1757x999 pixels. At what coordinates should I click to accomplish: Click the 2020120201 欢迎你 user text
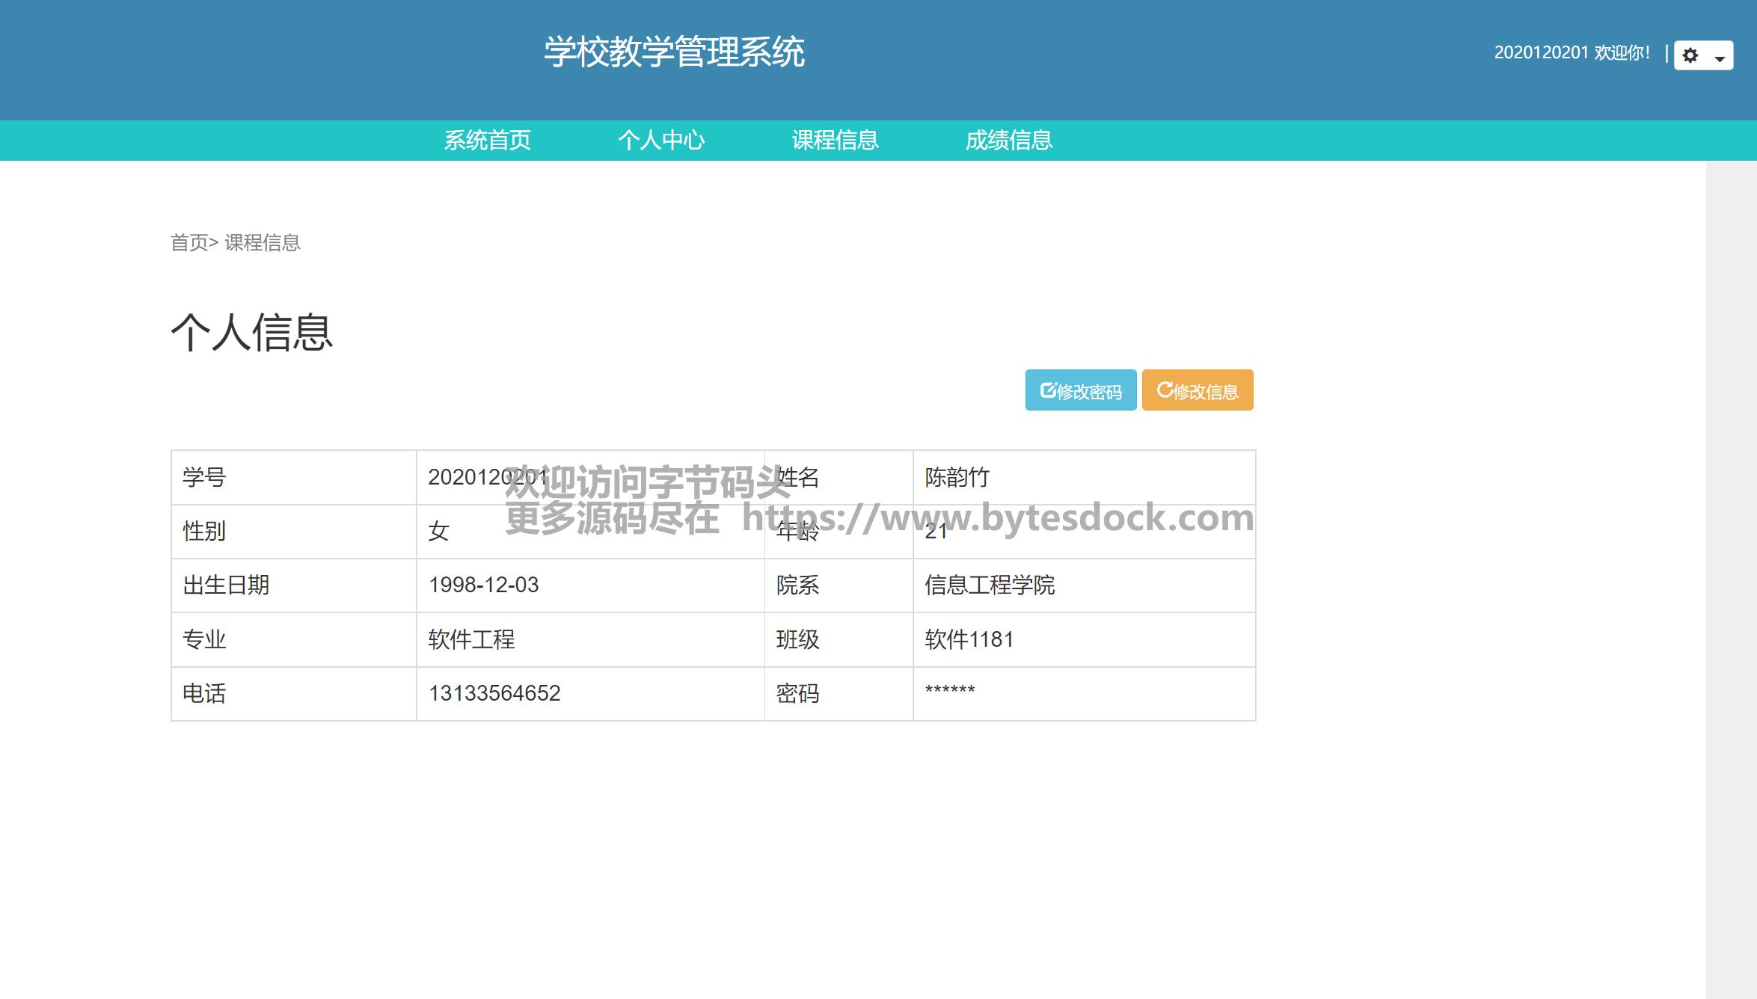coord(1572,52)
